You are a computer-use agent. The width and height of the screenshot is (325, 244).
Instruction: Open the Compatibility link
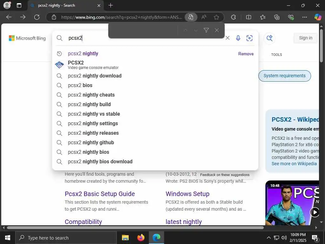click(x=83, y=222)
